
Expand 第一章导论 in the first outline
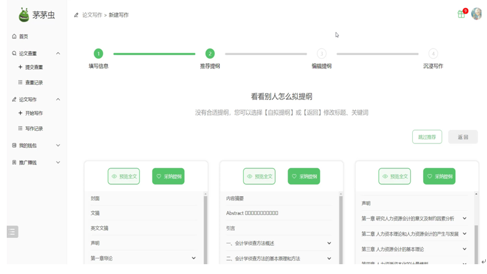193,259
